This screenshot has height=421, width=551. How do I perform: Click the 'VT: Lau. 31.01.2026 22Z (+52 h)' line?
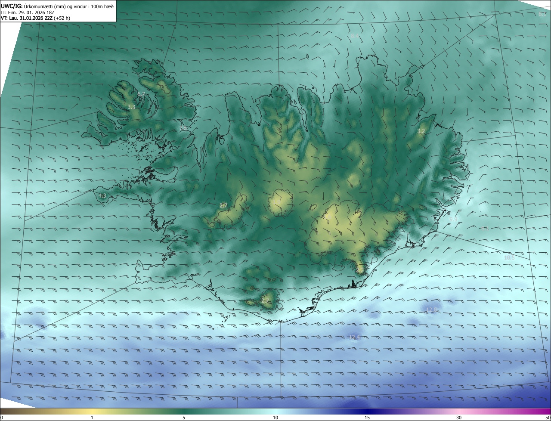click(36, 18)
